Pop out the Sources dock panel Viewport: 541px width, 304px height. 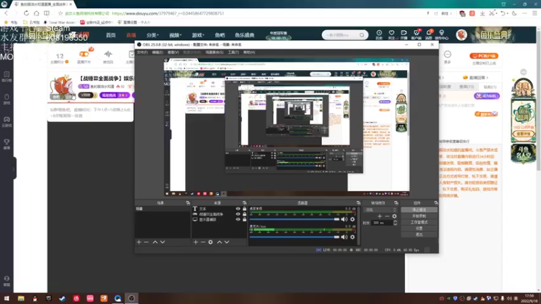[244, 203]
